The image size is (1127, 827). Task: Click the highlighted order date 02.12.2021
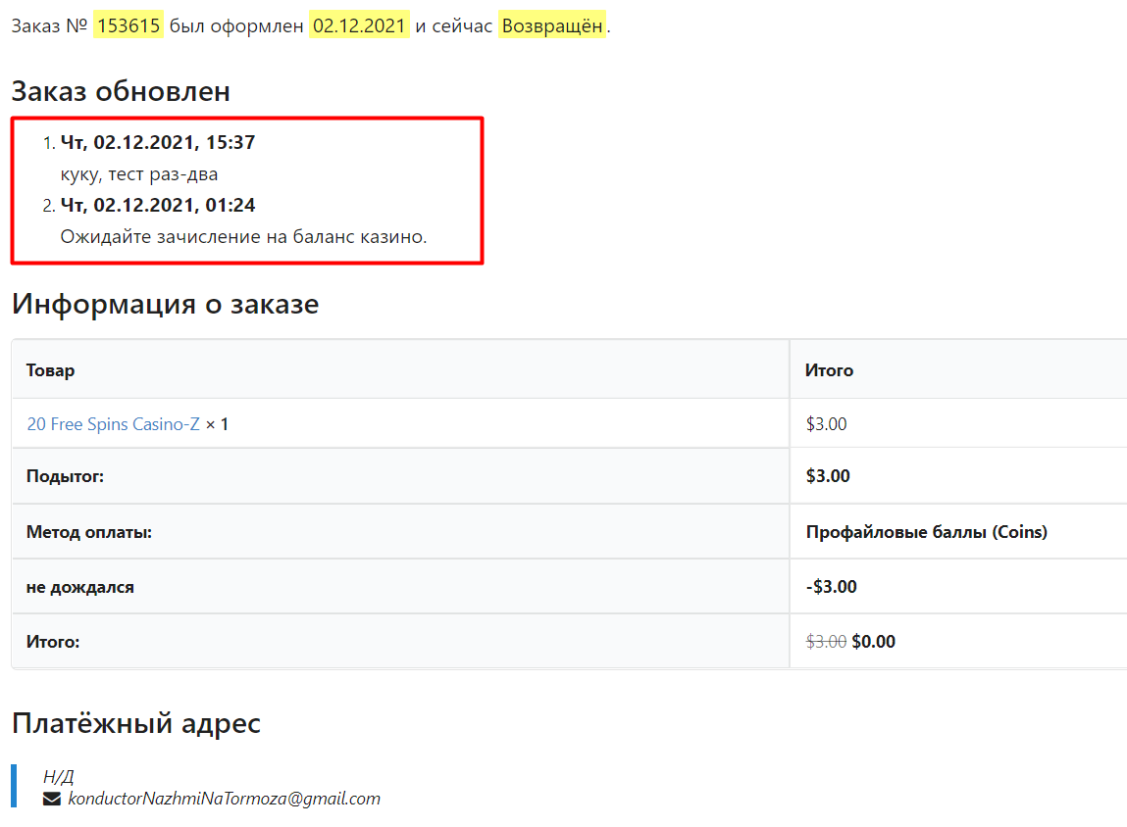pos(359,26)
